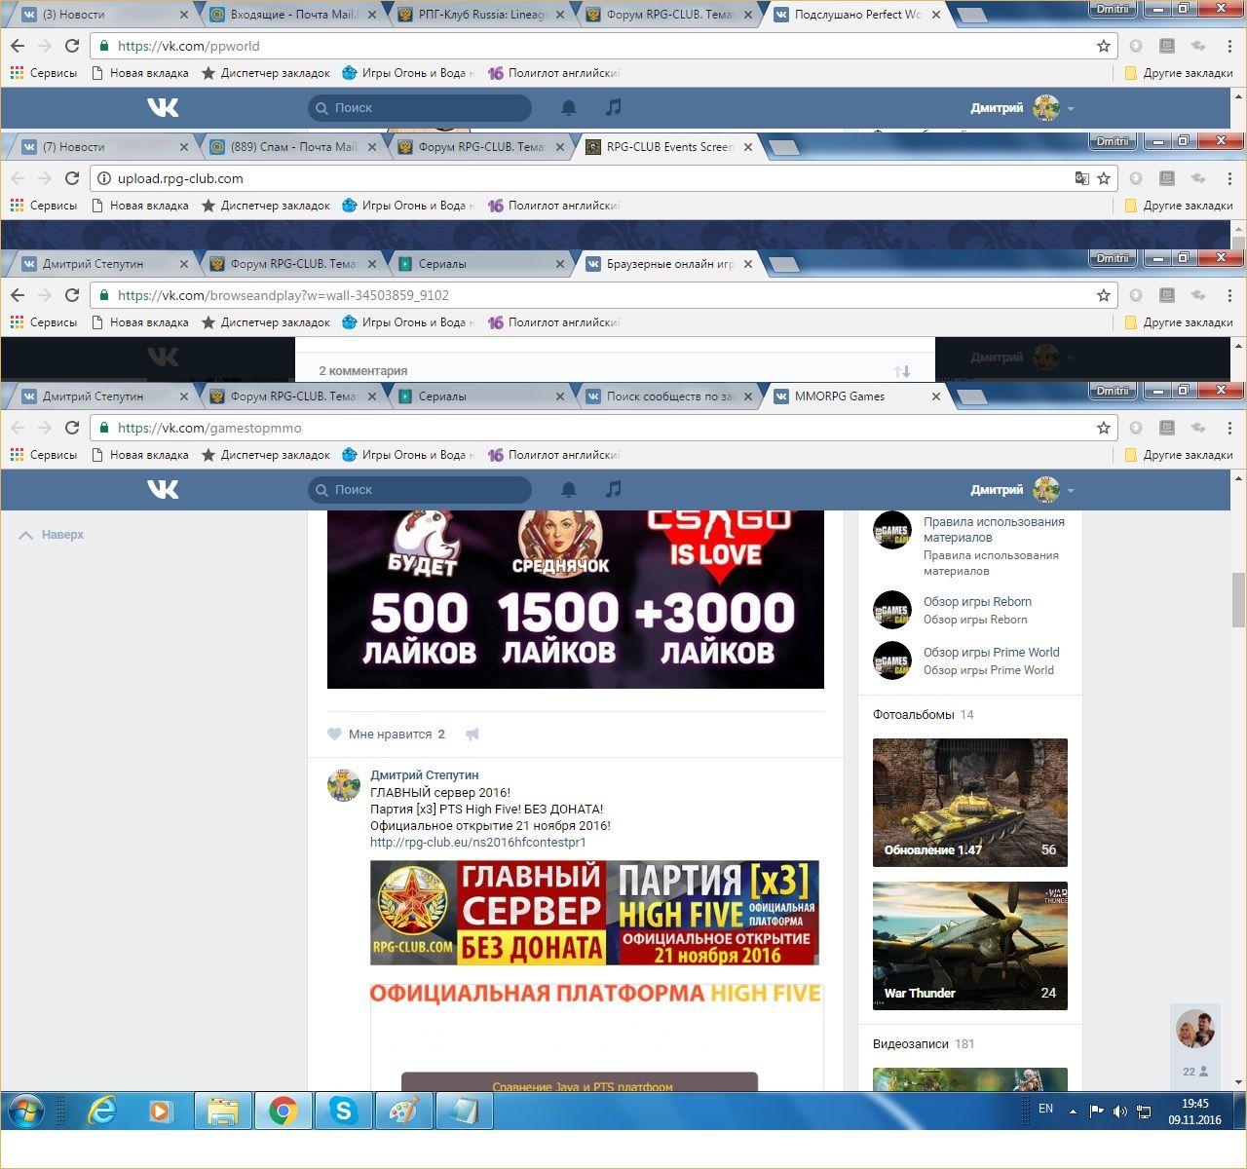Click Наверх to return to top
The width and height of the screenshot is (1247, 1169).
click(52, 535)
